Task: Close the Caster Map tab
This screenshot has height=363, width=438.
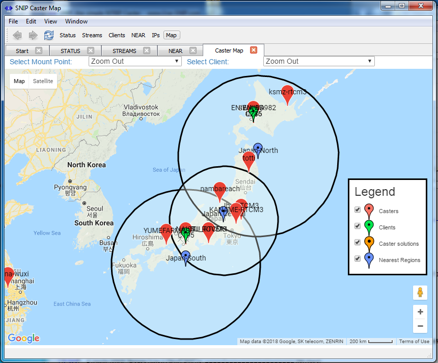Action: (x=254, y=50)
